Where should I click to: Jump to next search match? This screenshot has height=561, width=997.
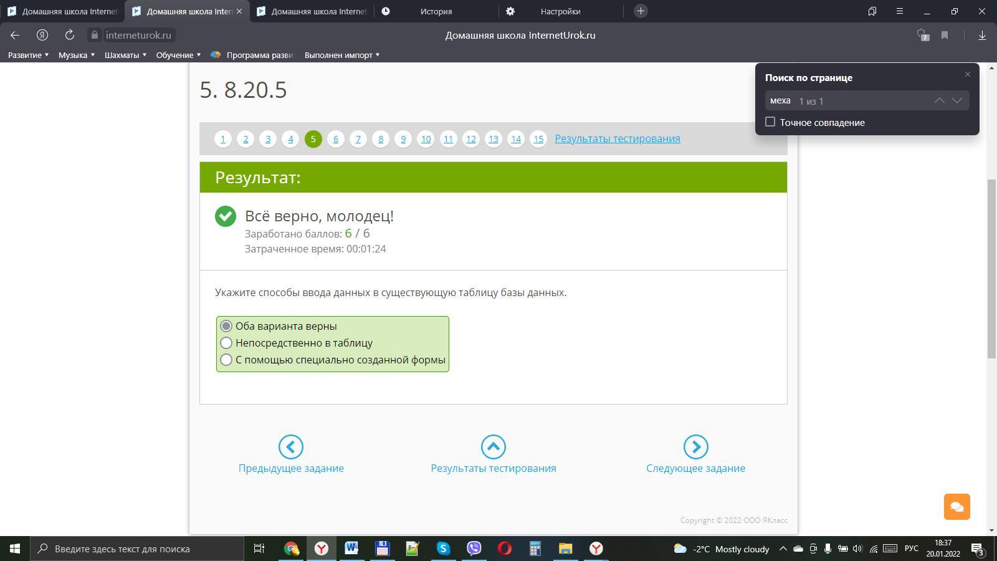[x=957, y=100]
